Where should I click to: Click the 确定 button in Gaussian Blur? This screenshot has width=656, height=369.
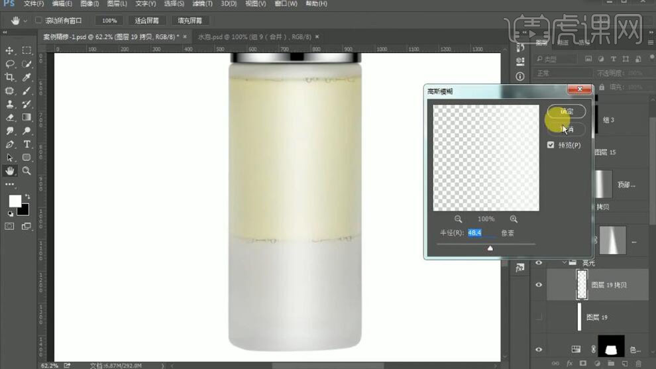click(x=567, y=111)
